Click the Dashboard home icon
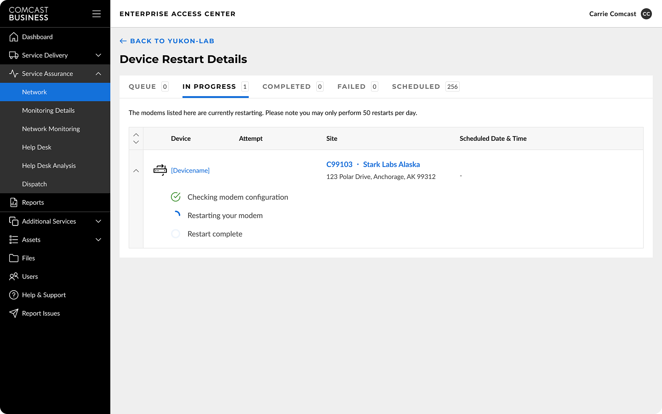662x414 pixels. [x=14, y=37]
